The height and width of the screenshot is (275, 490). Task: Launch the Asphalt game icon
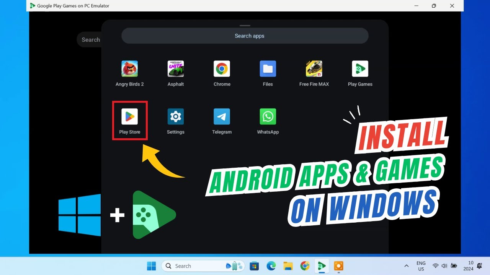(x=176, y=69)
